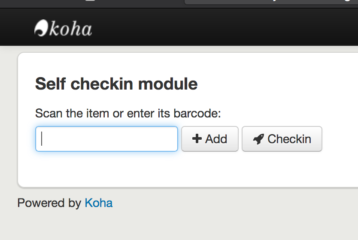Open the Koha link in footer

click(x=99, y=203)
